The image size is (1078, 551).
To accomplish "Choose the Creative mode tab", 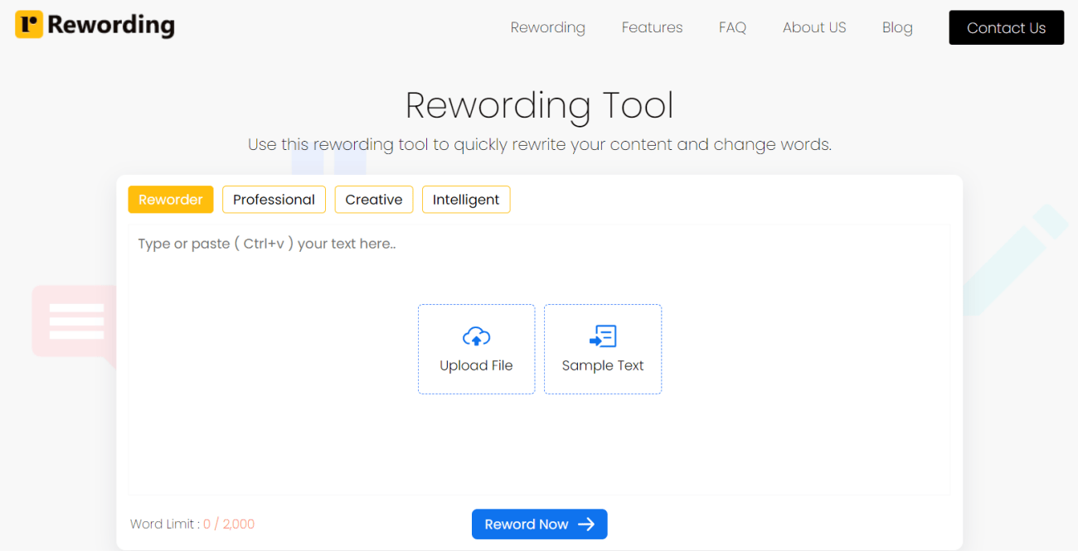I will click(374, 200).
